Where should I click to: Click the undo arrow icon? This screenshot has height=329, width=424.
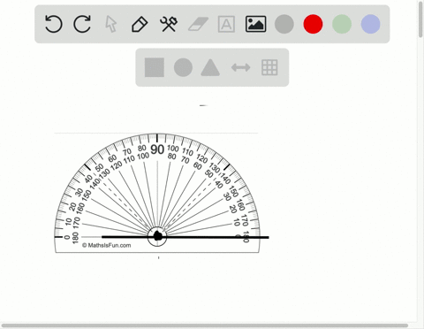click(54, 24)
